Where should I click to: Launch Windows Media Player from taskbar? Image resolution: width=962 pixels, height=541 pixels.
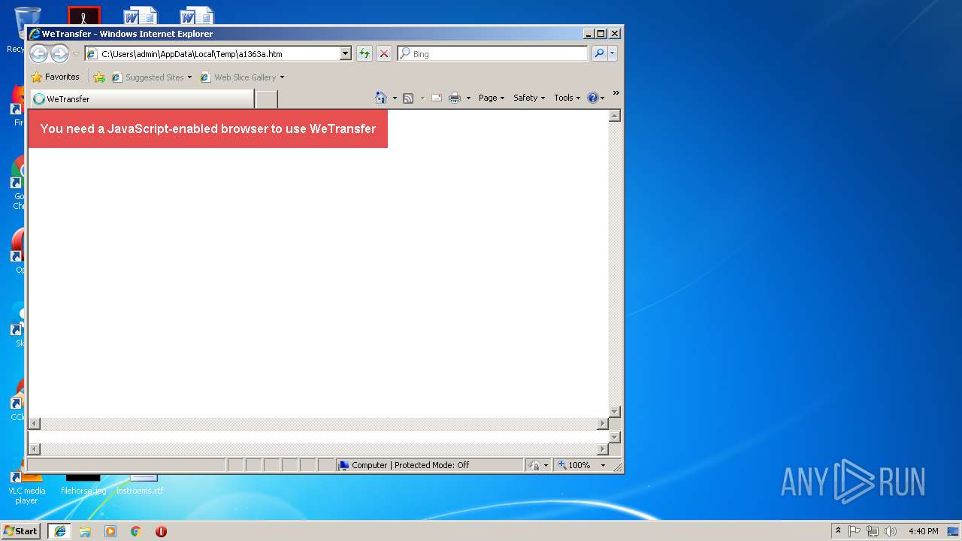pos(110,531)
